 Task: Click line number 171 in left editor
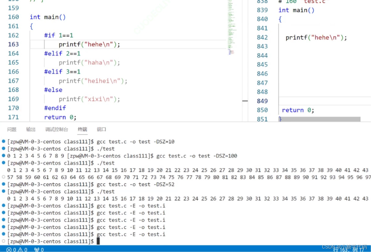point(13,117)
